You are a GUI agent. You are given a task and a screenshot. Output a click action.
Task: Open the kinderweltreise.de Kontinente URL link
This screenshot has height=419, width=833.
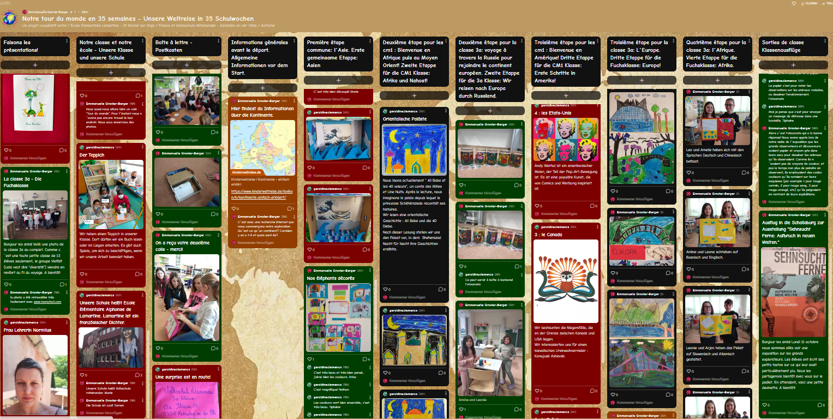[262, 194]
